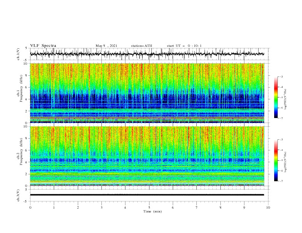302x233 pixels.
Task: Click the ch.1 spectrogram panel
Action: tap(147, 93)
